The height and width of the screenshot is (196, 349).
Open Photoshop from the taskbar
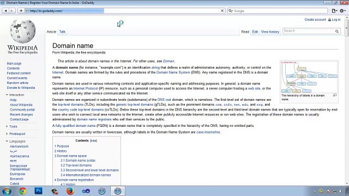(x=38, y=191)
